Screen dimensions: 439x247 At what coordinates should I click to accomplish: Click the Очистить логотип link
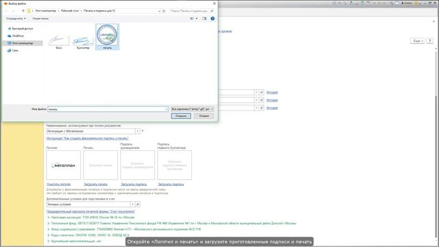(x=59, y=185)
